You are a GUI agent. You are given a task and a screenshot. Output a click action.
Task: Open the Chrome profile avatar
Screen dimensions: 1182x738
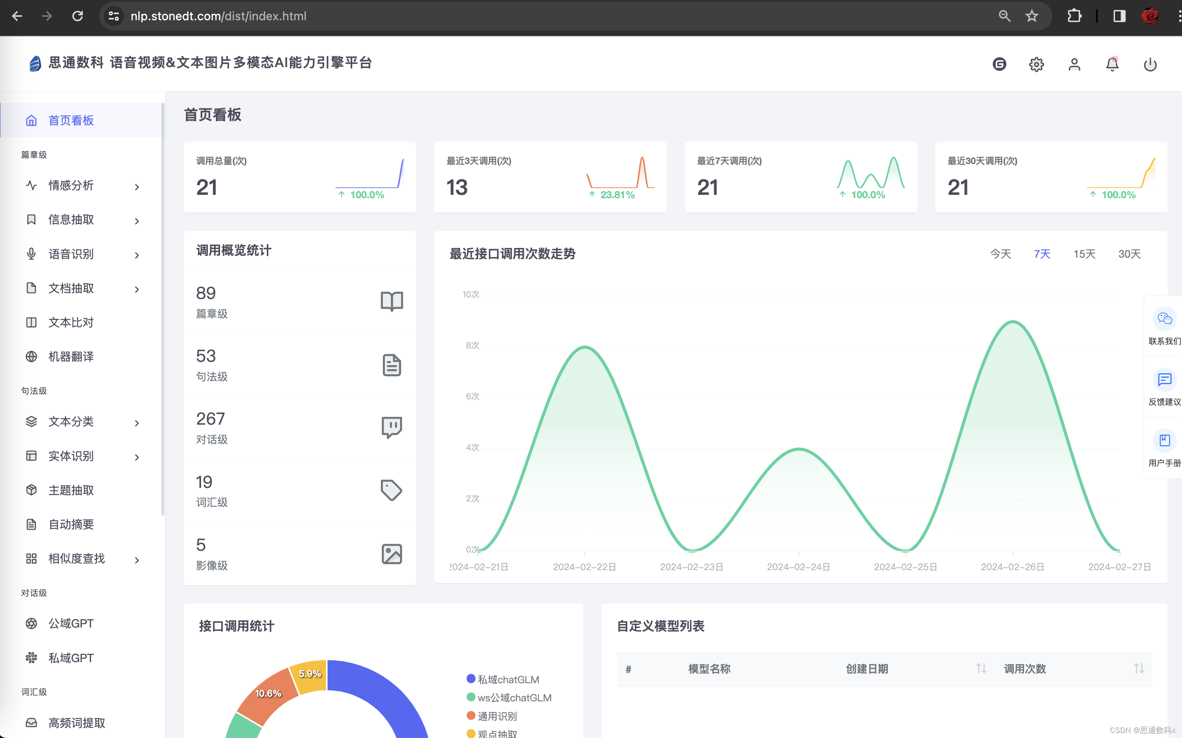(x=1150, y=16)
